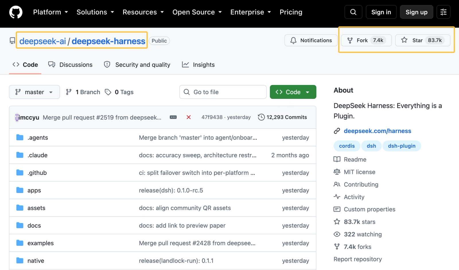Open the deepseek-ai owner link

click(43, 41)
